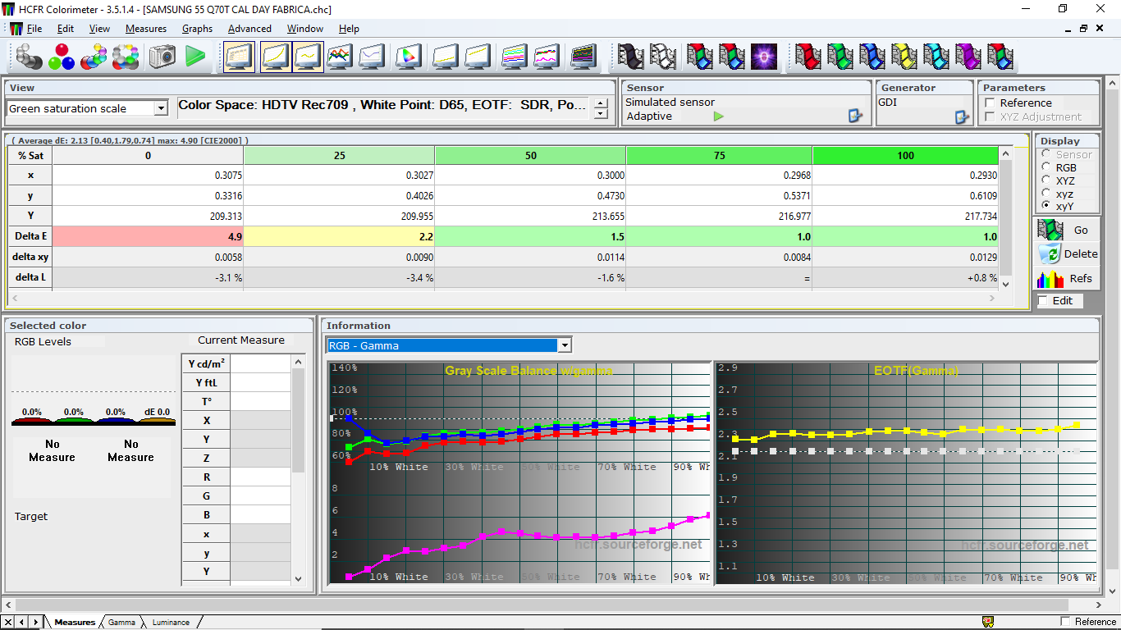Click the RGB primaries spheres icon
The image size is (1121, 630).
62,57
